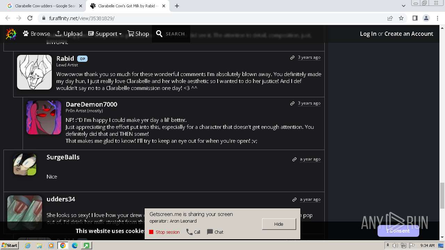Open udders34 profile name
Viewport: 445px width, 250px height.
(61, 199)
